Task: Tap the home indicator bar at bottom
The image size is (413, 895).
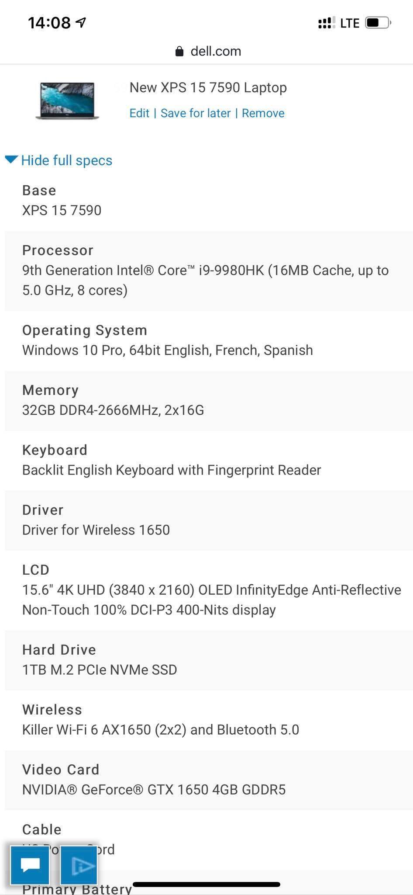Action: 206,885
